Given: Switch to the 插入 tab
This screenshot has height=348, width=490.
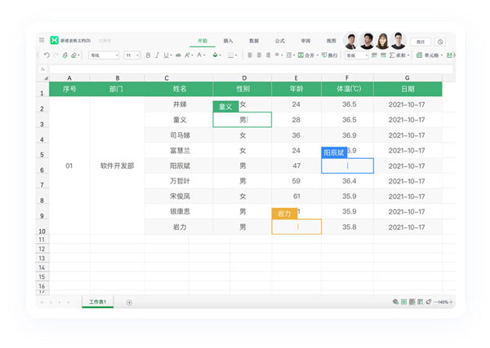Looking at the screenshot, I should (229, 40).
